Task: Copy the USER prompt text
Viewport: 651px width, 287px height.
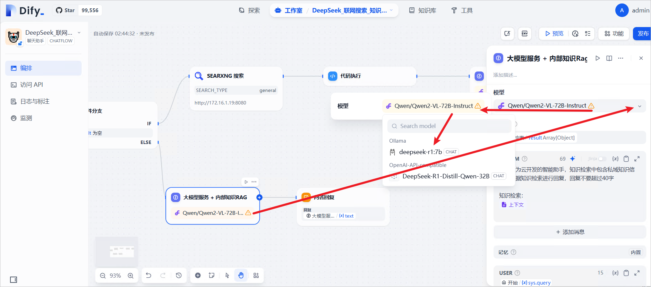Action: tap(626, 273)
